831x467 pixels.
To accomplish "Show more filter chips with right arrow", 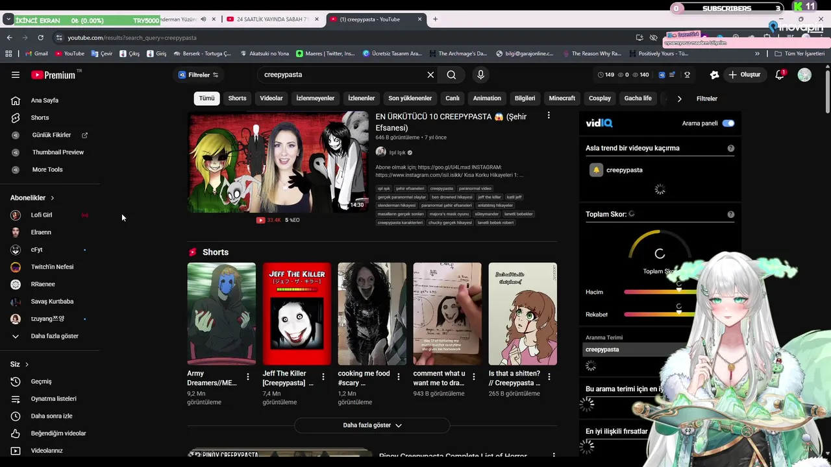I will pyautogui.click(x=679, y=99).
